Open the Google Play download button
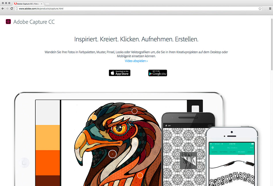This screenshot has height=186, width=273. (157, 73)
